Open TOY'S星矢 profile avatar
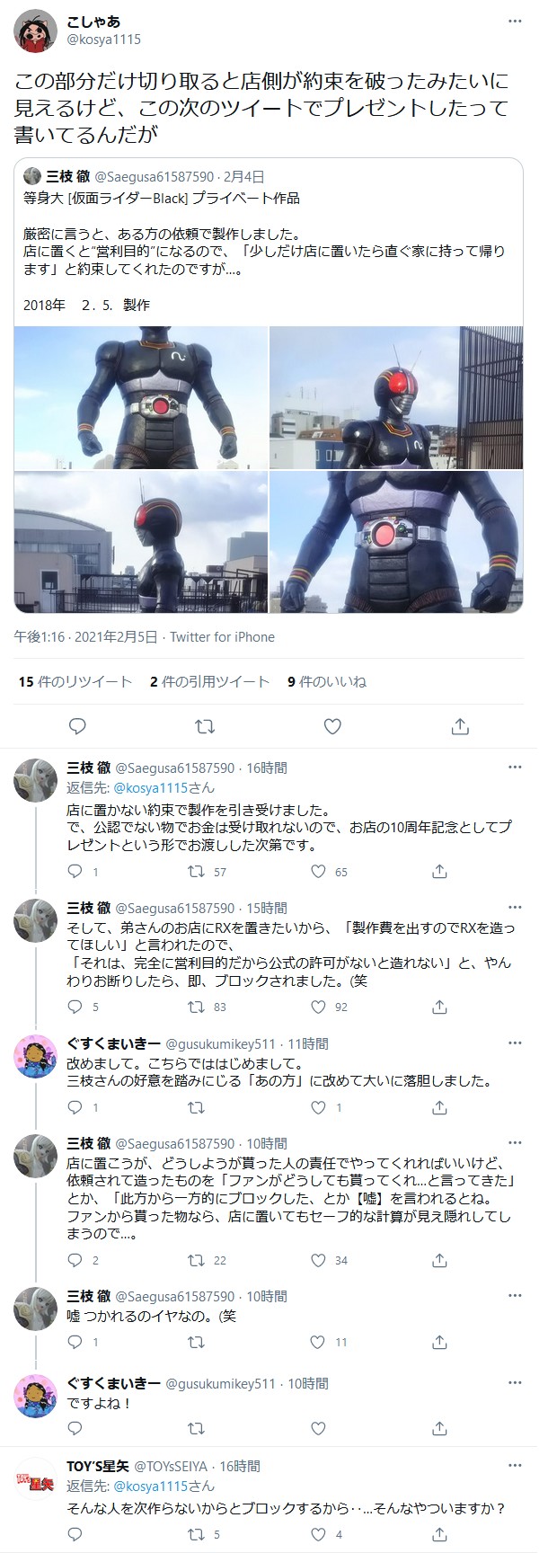Image resolution: width=548 pixels, height=1553 pixels. (x=36, y=1480)
